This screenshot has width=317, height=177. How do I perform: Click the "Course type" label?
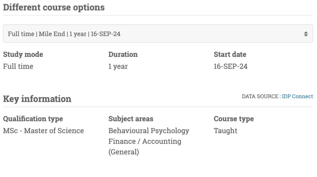(x=234, y=119)
